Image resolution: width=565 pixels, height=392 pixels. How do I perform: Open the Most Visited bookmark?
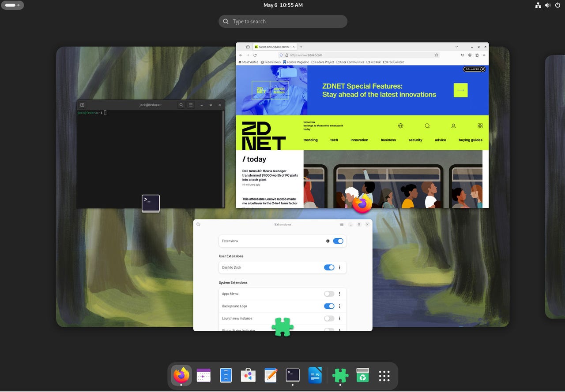(248, 62)
